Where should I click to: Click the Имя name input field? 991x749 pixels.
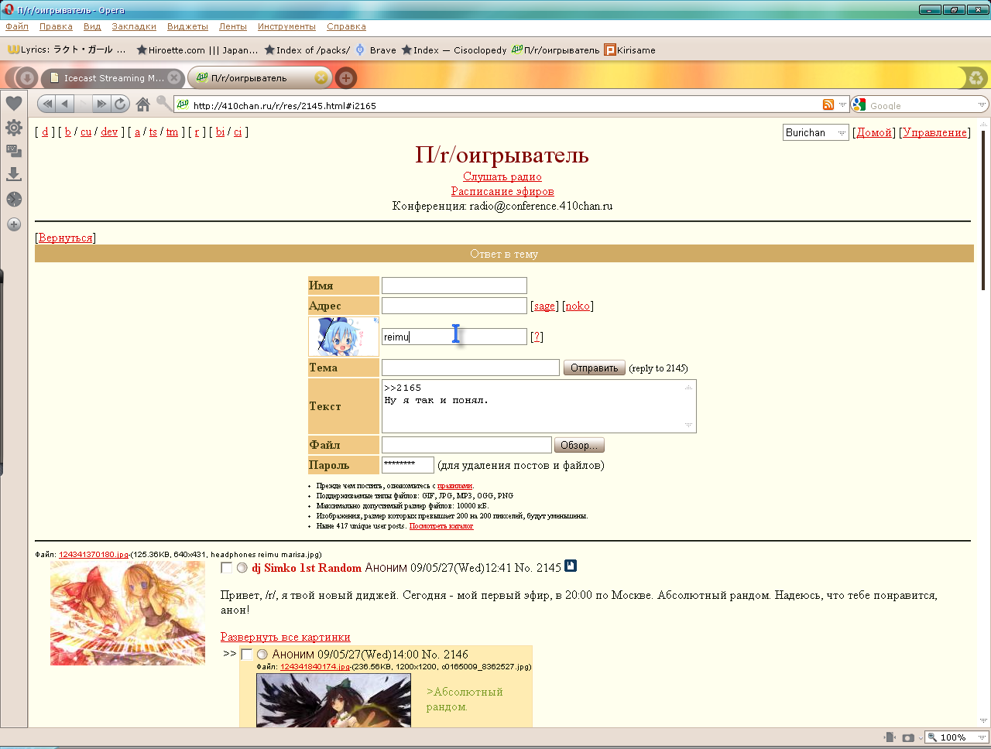click(454, 286)
